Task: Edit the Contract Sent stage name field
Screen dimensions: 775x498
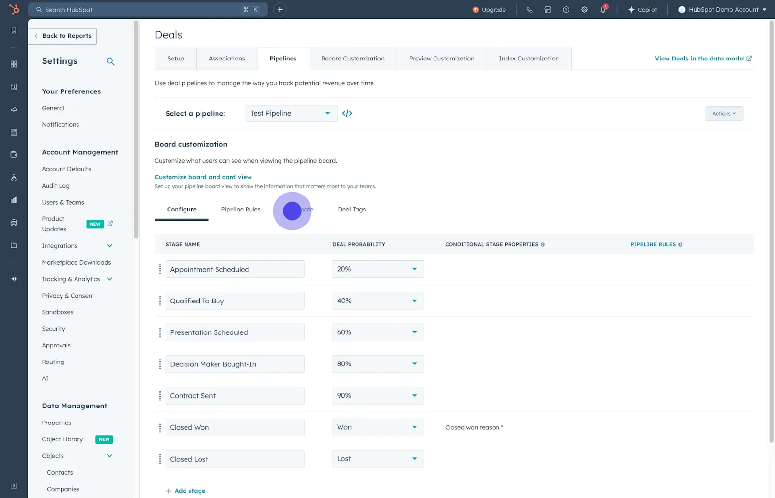Action: coord(235,396)
